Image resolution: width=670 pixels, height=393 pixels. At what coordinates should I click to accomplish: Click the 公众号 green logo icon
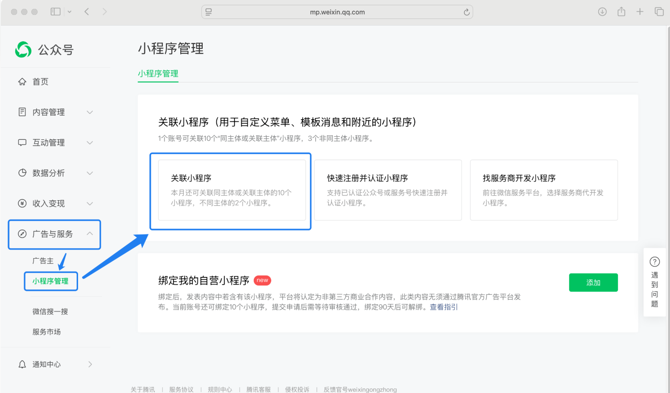(23, 50)
